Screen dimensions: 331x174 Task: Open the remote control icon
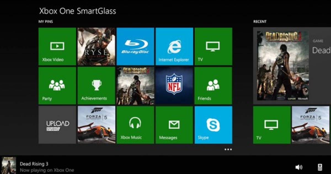[320, 167]
